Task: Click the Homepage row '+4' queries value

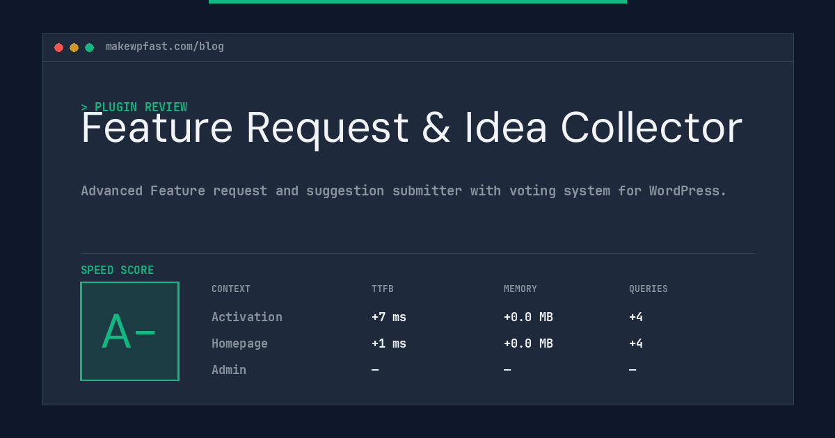Action: pyautogui.click(x=636, y=343)
